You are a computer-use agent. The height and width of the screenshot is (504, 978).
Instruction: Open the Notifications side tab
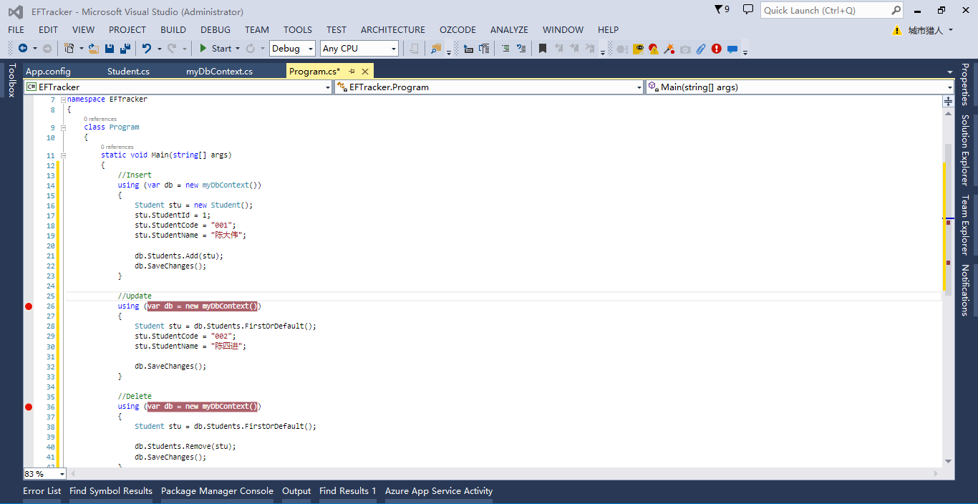[965, 290]
